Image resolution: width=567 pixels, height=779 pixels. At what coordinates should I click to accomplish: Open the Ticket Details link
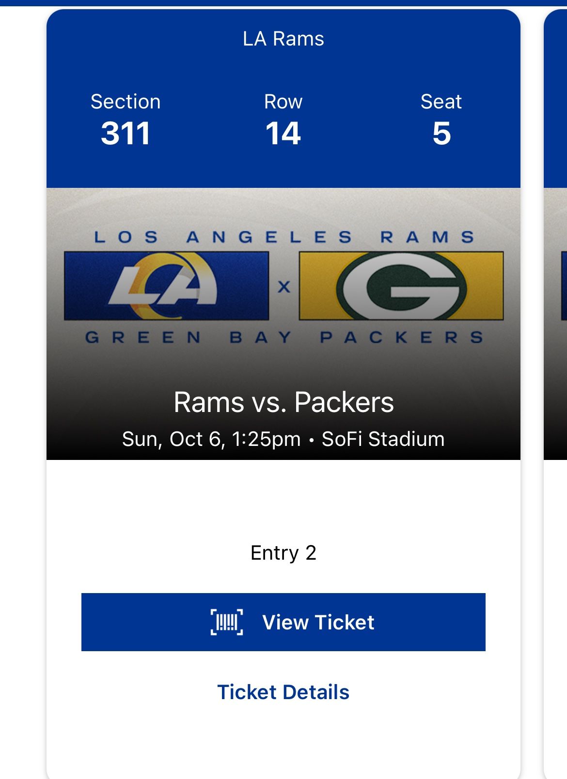coord(283,692)
